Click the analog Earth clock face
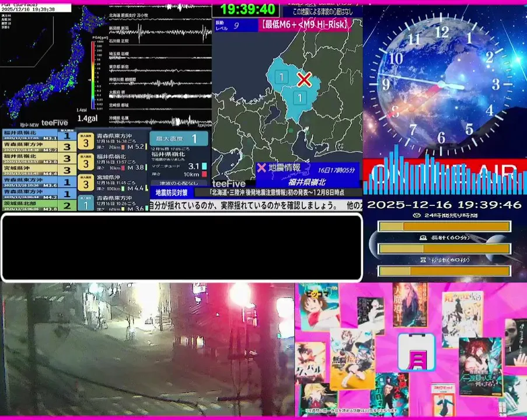The image size is (527, 420). (441, 84)
